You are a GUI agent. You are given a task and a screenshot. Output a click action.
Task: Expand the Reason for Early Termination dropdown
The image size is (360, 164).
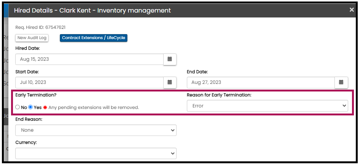267,106
